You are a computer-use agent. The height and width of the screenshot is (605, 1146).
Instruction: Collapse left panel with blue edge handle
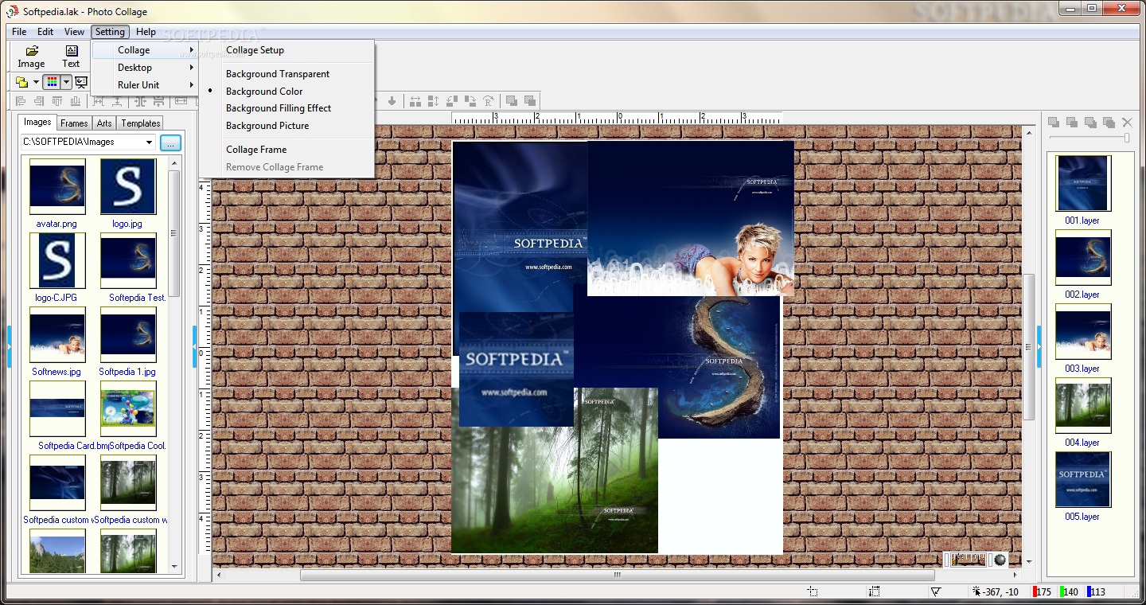pyautogui.click(x=10, y=346)
